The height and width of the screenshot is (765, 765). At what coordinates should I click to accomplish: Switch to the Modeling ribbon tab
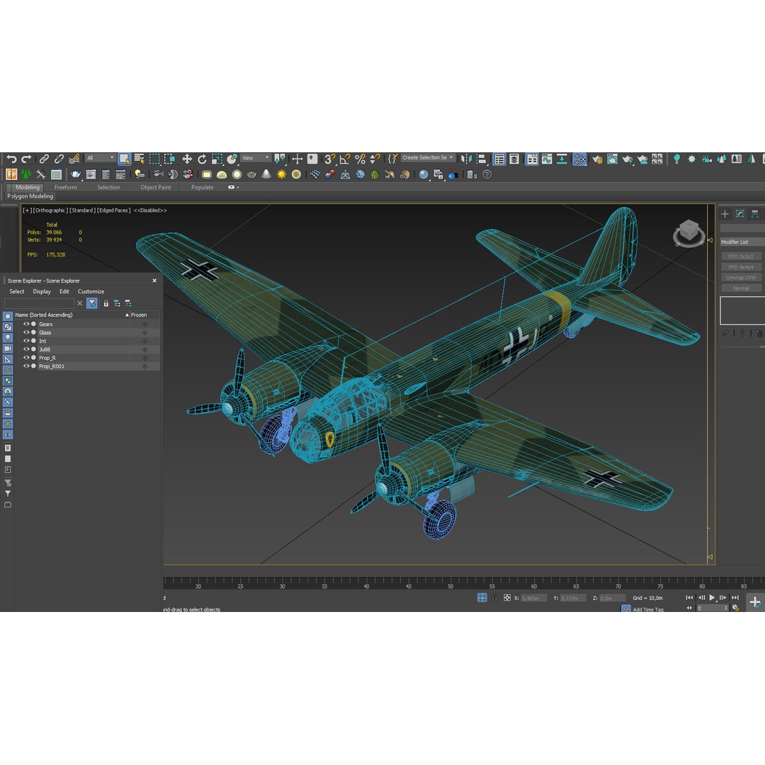(x=28, y=187)
